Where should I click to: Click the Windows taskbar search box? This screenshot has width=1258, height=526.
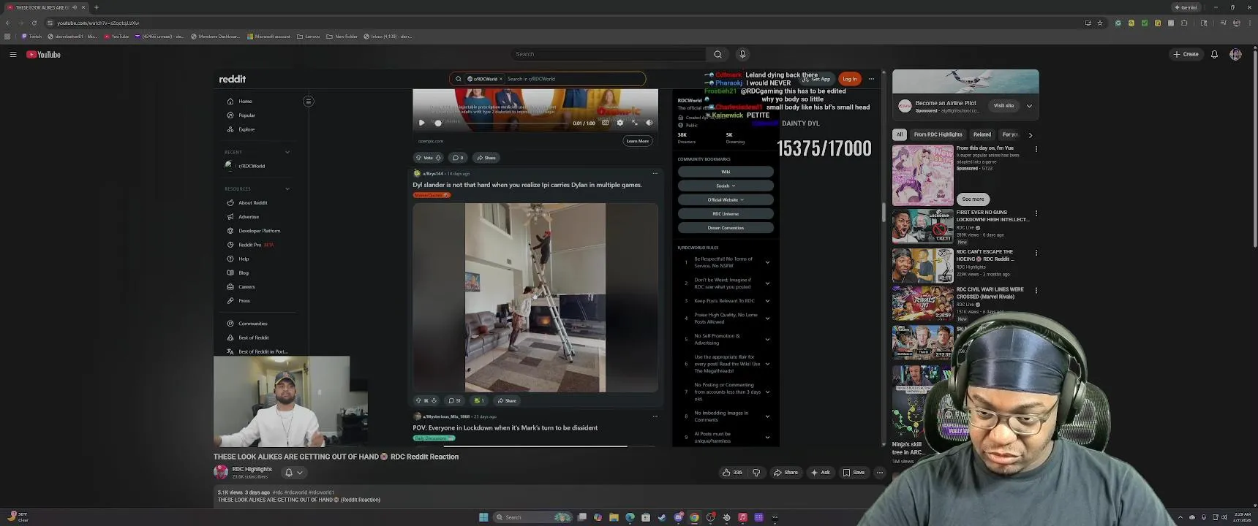click(x=534, y=517)
